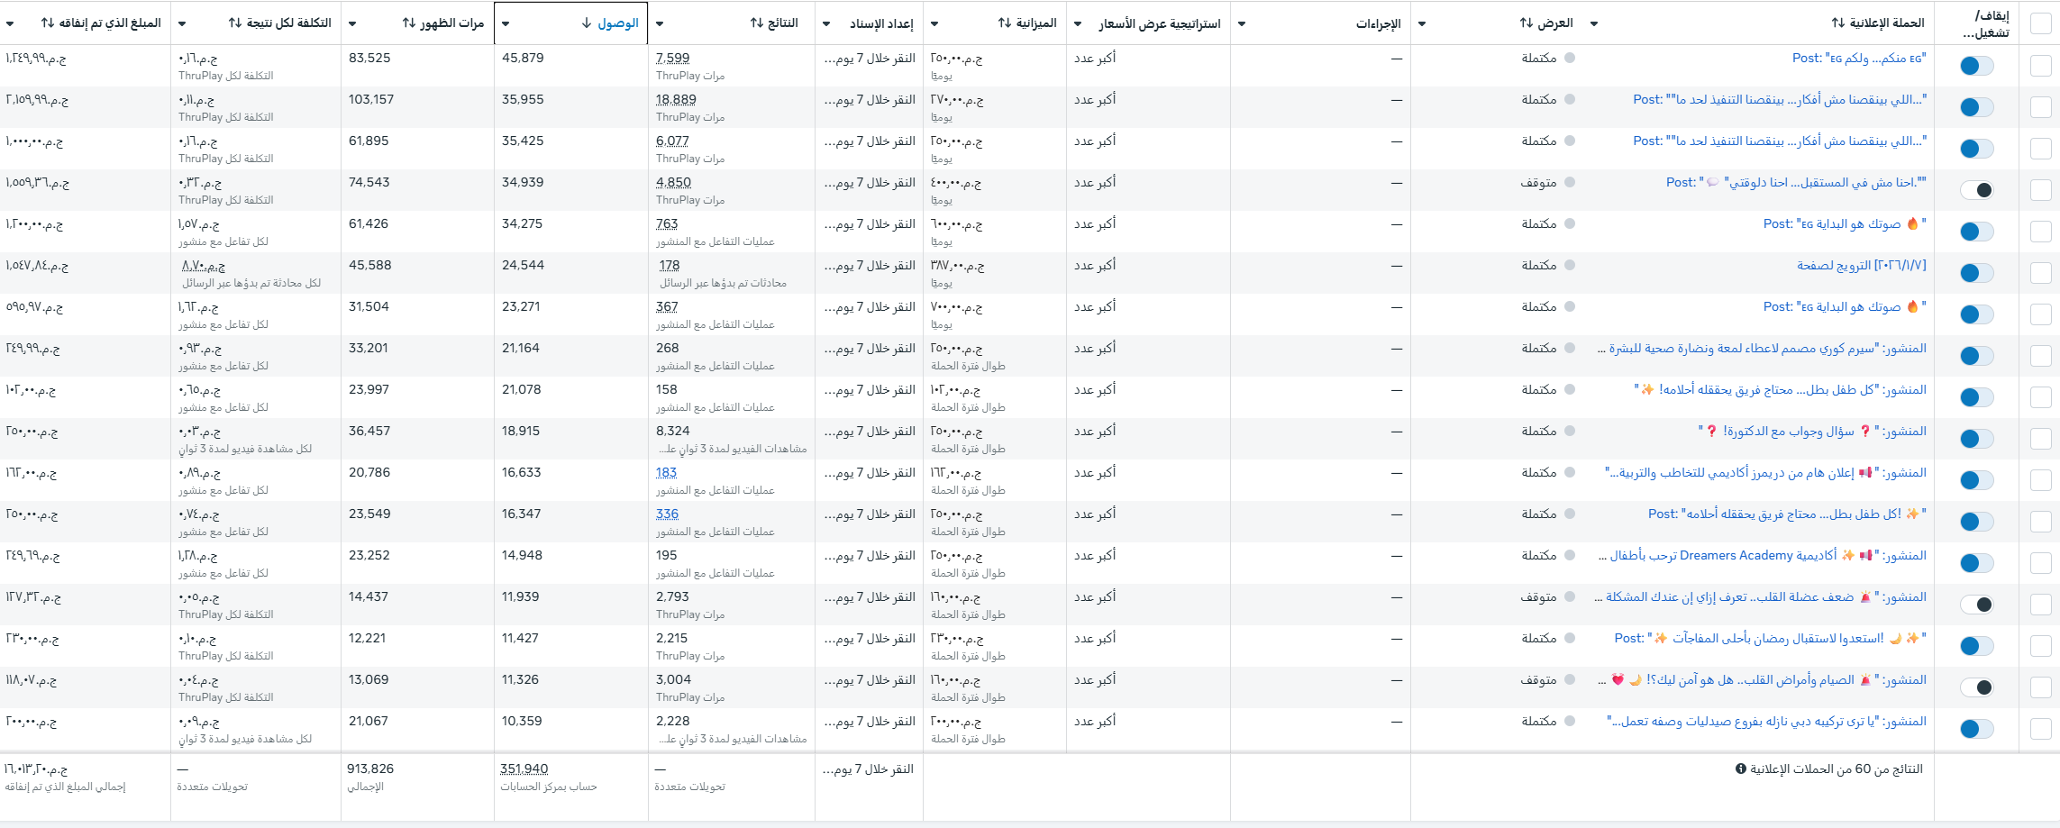Click the الوصول column header label

pyautogui.click(x=618, y=23)
